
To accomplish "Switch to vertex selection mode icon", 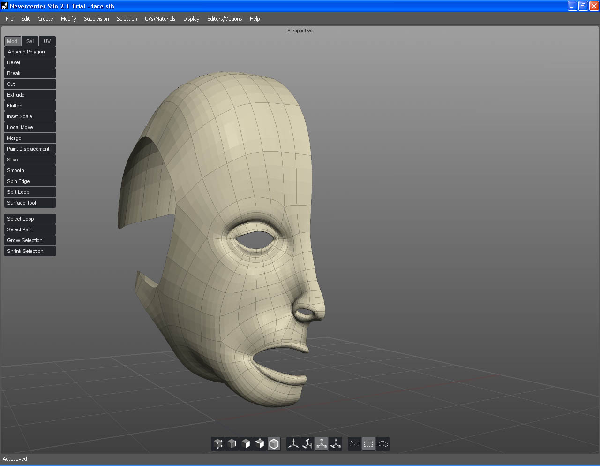I will pyautogui.click(x=218, y=443).
